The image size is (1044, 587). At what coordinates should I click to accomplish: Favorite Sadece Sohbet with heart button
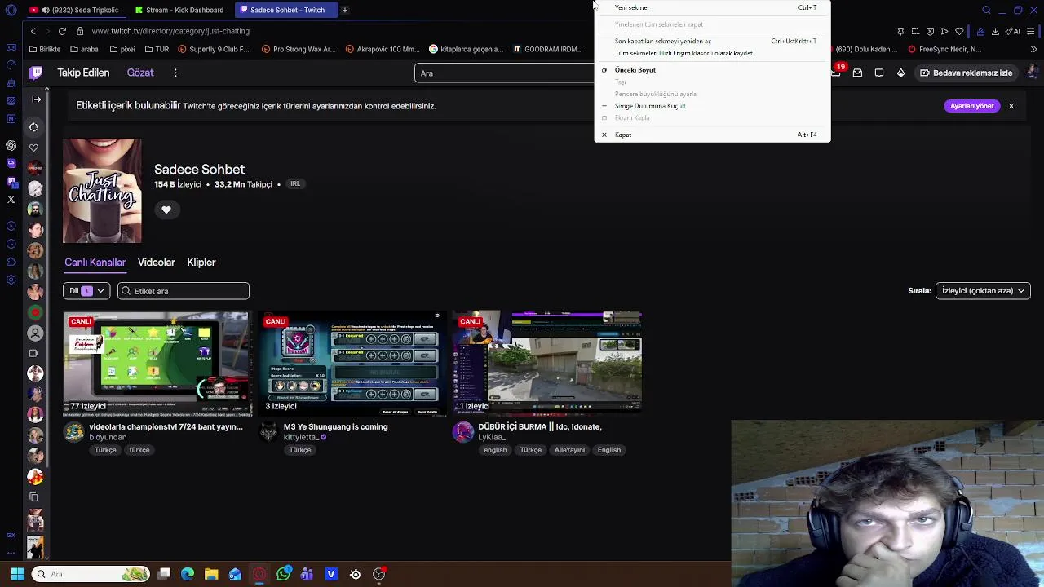[x=166, y=210]
